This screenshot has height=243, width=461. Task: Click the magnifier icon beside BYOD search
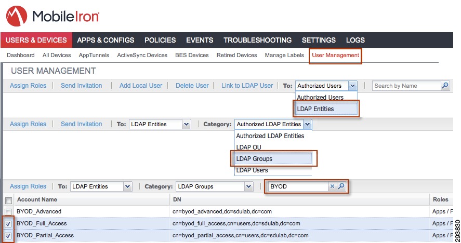tap(341, 186)
